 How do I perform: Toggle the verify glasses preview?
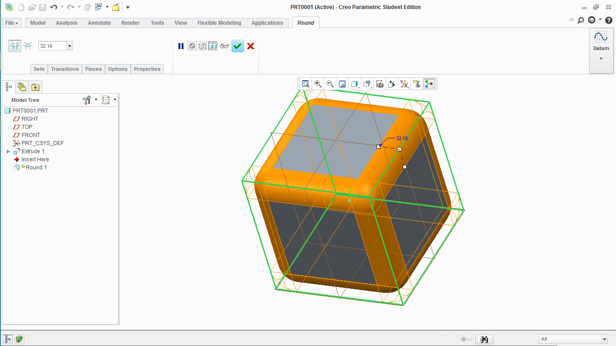point(225,46)
